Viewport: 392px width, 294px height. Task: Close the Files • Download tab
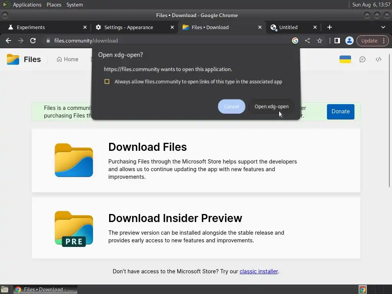(260, 27)
